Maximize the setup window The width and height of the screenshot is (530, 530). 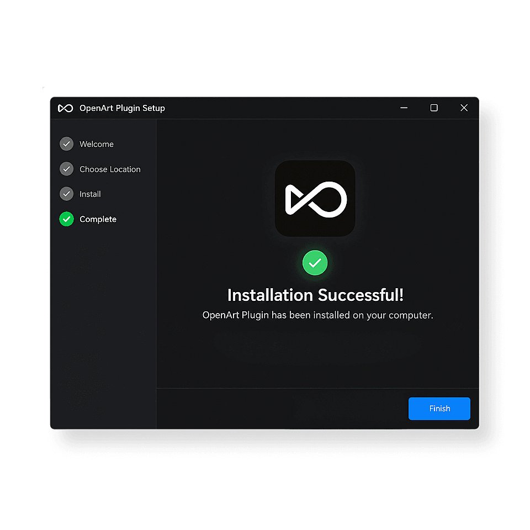(x=434, y=108)
